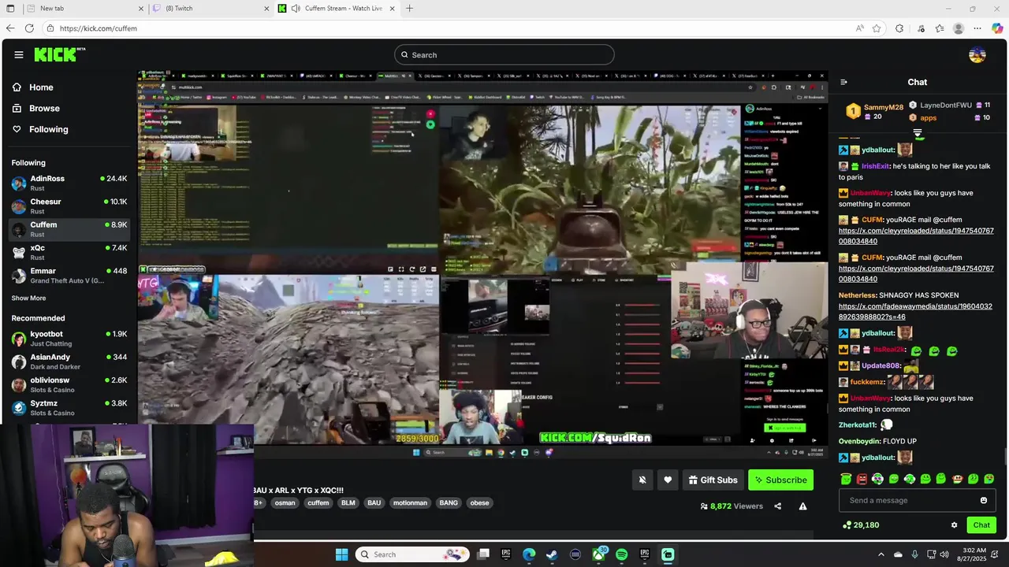Viewport: 1009px width, 567px height.
Task: Open the kyootbot recommended channel
Action: pos(69,339)
